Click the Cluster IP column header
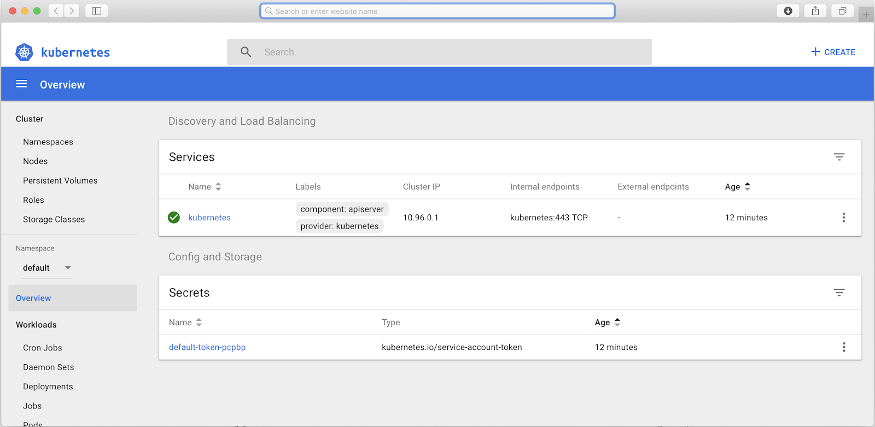 (x=422, y=186)
